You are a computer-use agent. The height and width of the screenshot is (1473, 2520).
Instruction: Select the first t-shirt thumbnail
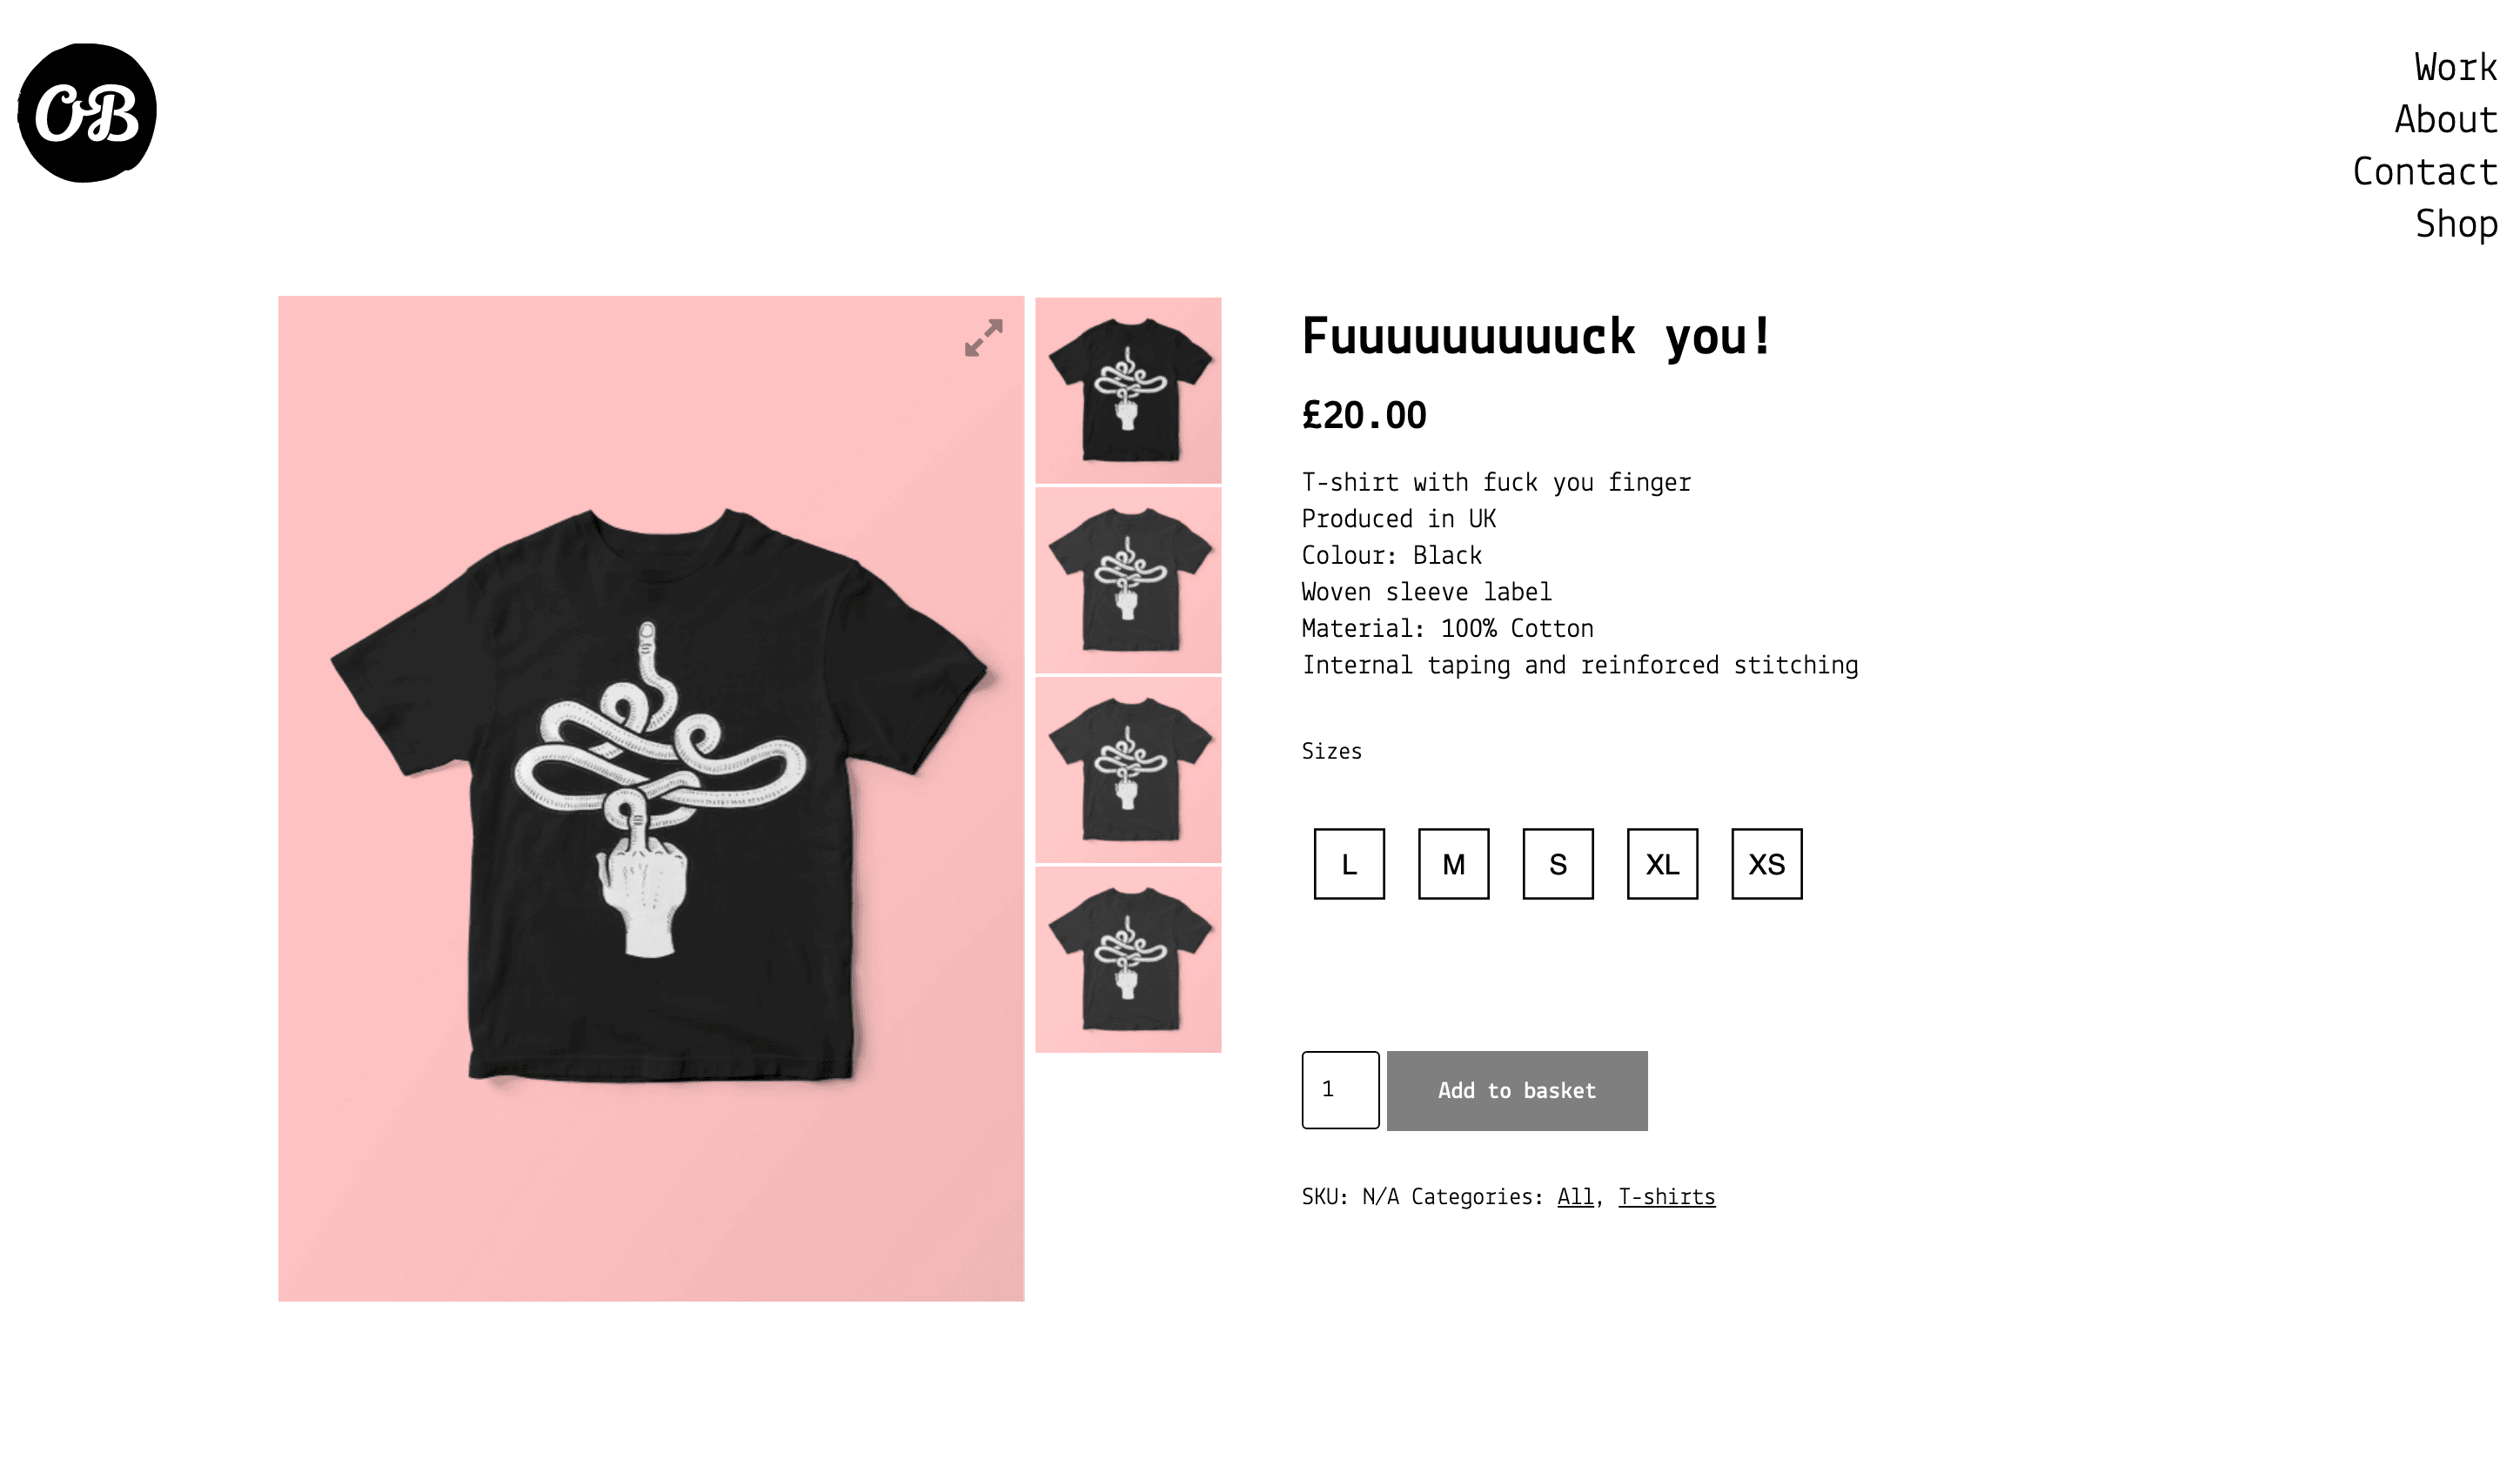(x=1128, y=390)
